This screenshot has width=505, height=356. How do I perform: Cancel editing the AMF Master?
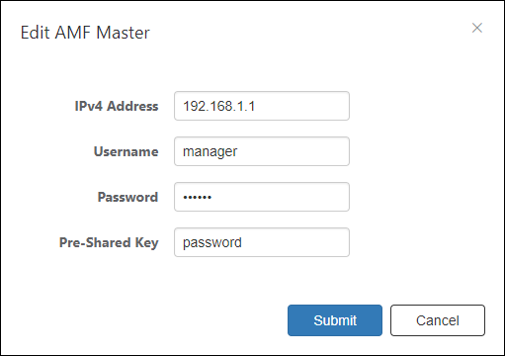438,320
